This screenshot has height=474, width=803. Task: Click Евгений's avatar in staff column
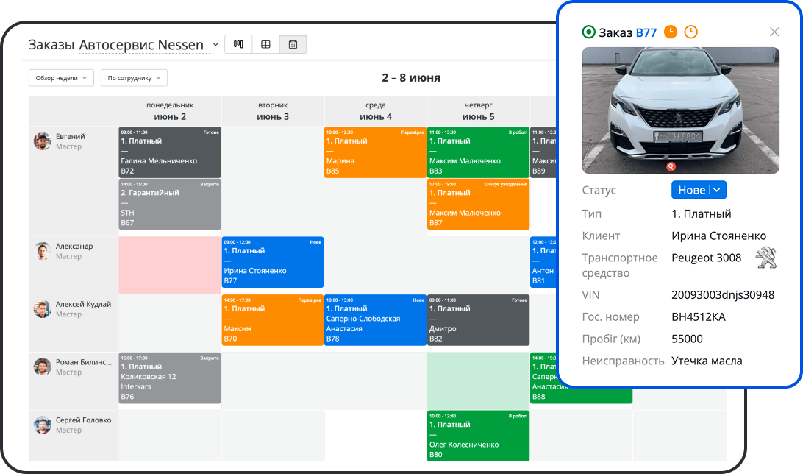pos(42,141)
